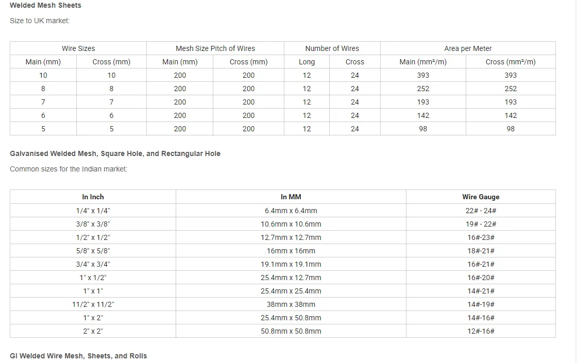
Task: Select the 5/8" x 5/8" size cell
Action: tap(93, 251)
